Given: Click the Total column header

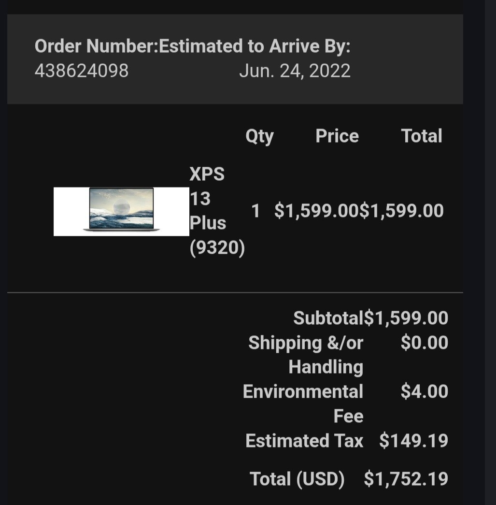Looking at the screenshot, I should 421,136.
